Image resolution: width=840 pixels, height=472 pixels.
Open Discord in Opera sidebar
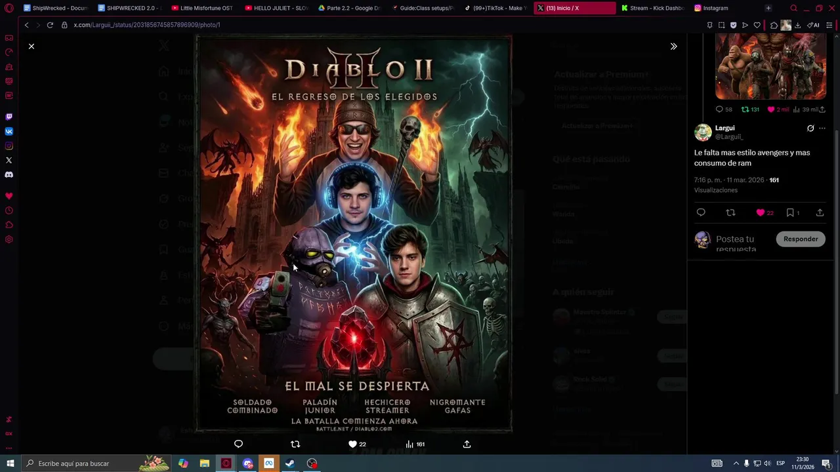pyautogui.click(x=9, y=174)
